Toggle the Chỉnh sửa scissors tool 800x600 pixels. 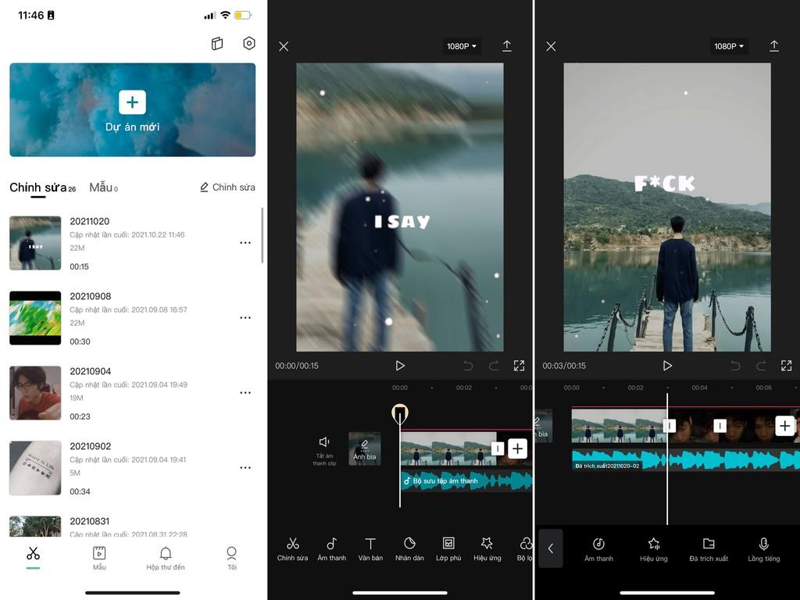pos(293,548)
